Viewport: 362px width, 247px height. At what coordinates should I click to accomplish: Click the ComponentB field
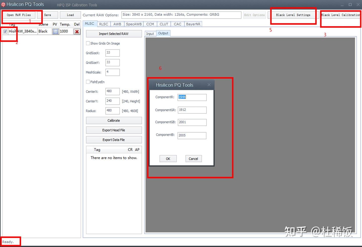click(192, 136)
